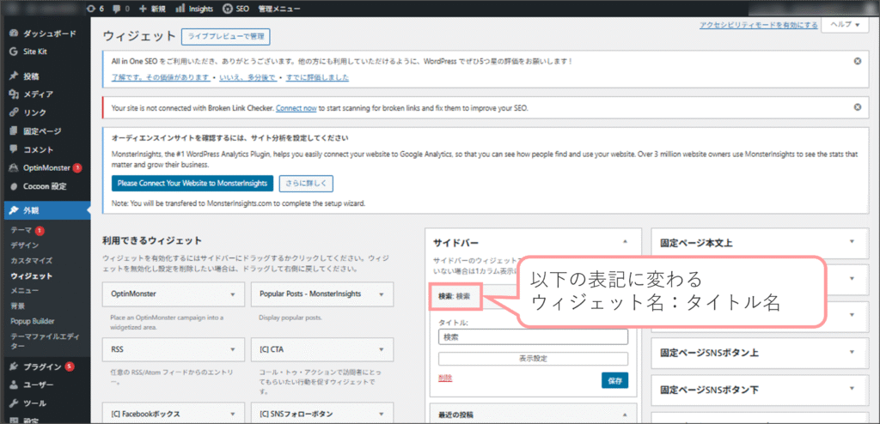Click the タイトル input field

pos(533,337)
